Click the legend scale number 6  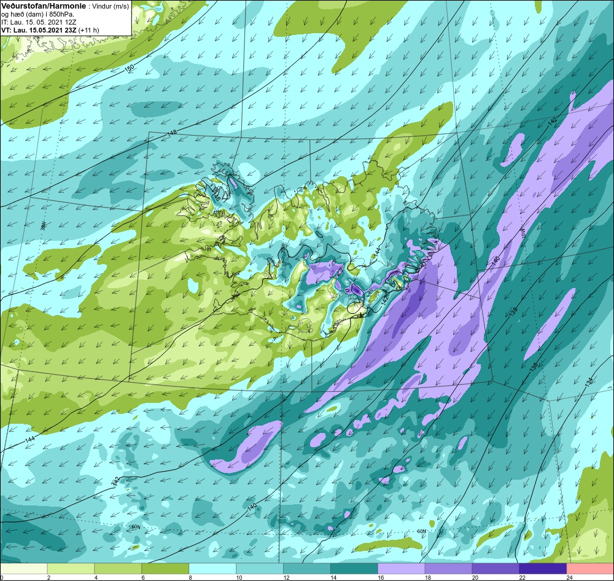[143, 577]
